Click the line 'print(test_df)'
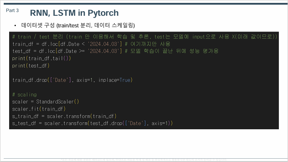Image resolution: width=288 pixels, height=162 pixels. tap(31, 65)
